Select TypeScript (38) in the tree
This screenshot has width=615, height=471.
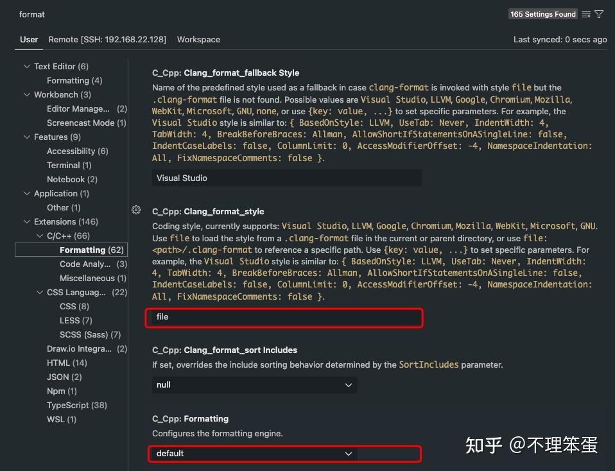pos(77,405)
